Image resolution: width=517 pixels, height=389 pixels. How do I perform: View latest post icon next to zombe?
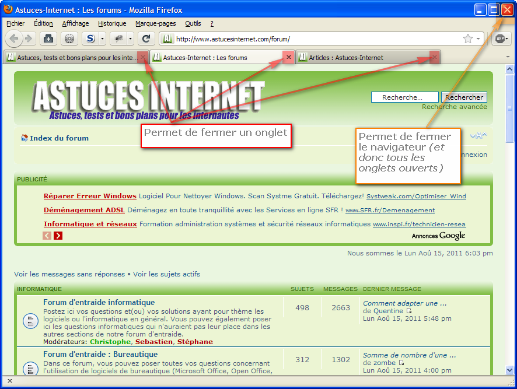click(x=401, y=363)
